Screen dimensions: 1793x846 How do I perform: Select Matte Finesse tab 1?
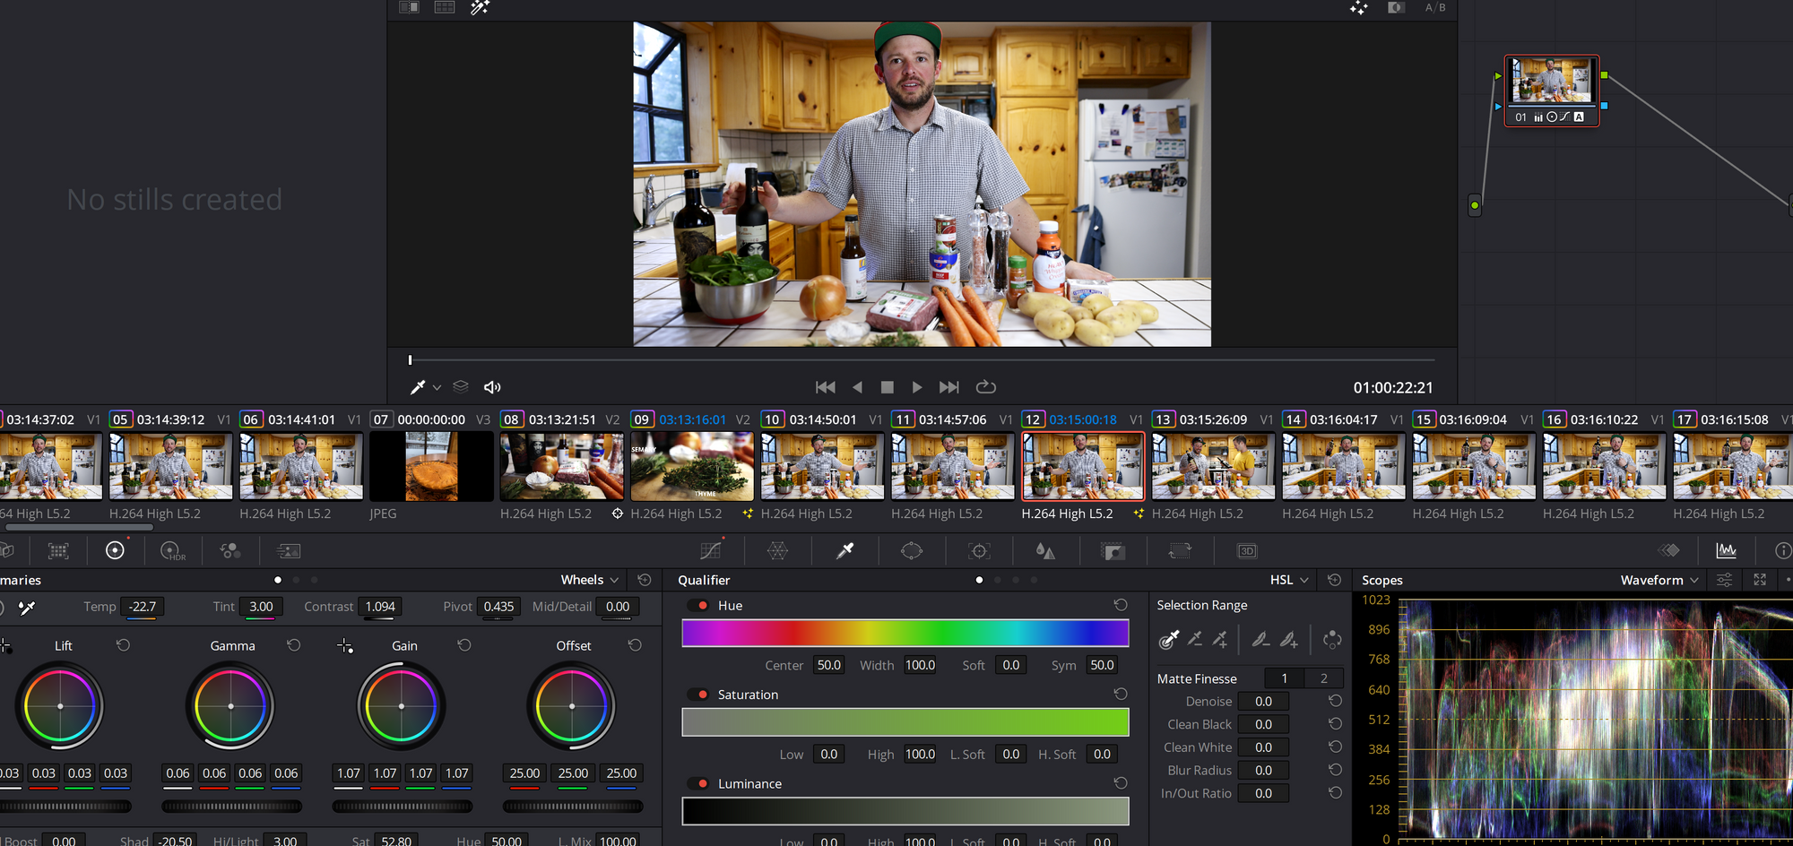pyautogui.click(x=1284, y=678)
